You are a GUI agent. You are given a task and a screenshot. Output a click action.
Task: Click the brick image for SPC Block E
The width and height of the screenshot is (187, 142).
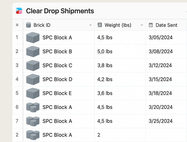[32, 93]
